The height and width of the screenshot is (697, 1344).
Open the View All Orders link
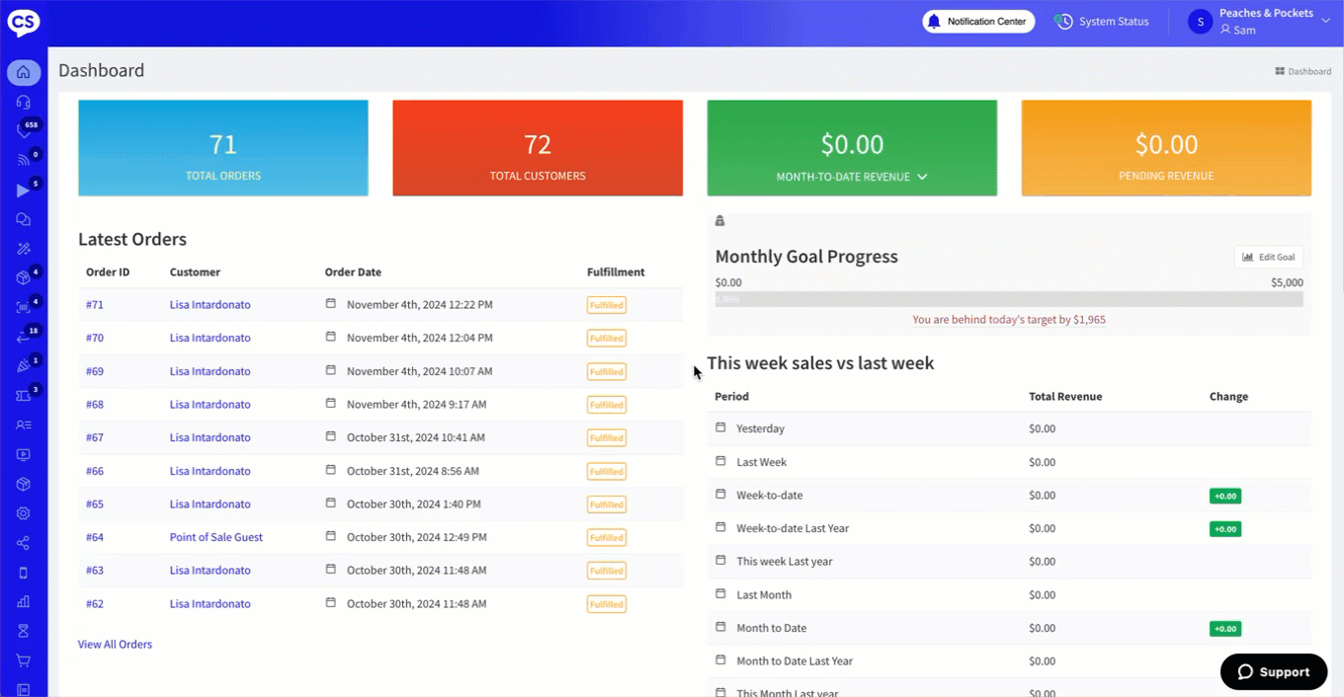point(115,645)
